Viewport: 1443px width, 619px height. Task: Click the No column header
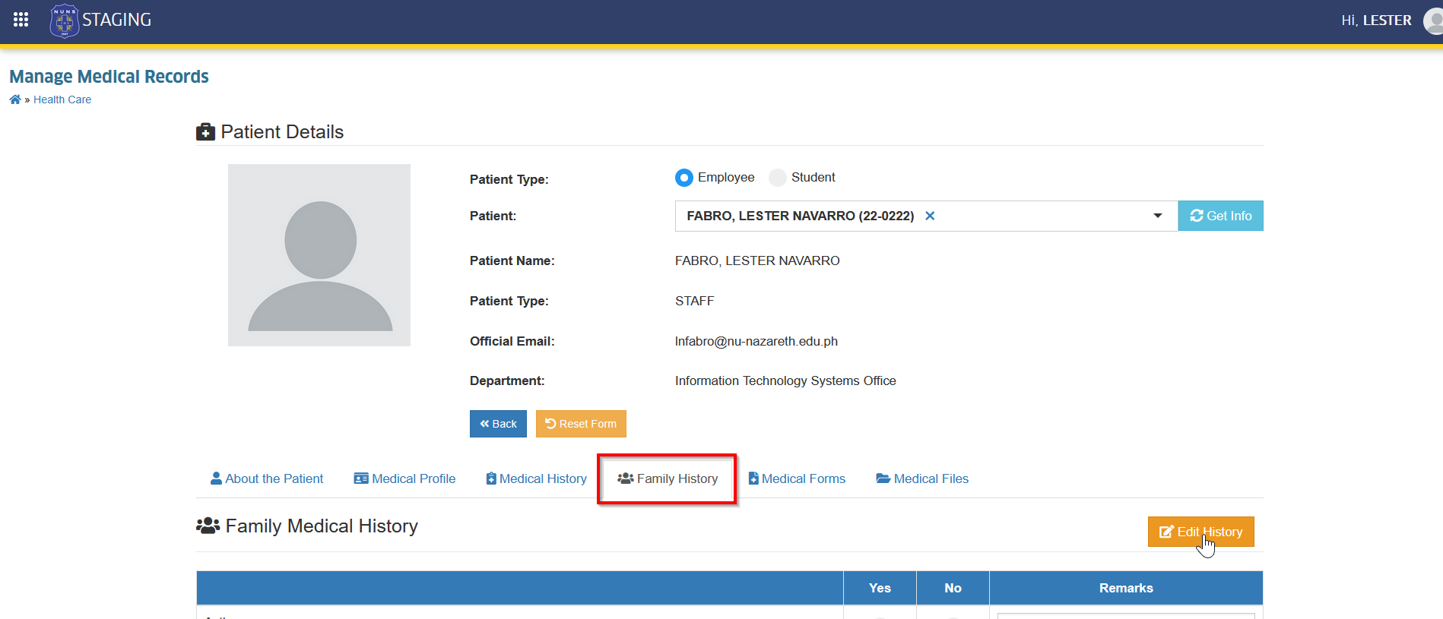[953, 588]
